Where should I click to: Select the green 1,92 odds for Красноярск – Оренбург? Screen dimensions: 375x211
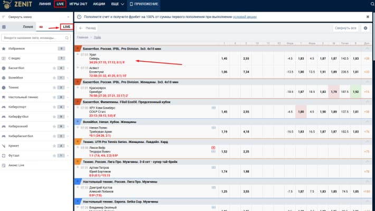tap(355, 92)
